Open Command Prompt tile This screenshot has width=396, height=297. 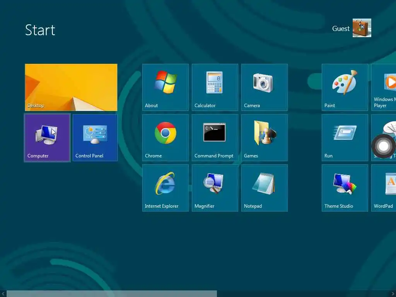point(215,138)
